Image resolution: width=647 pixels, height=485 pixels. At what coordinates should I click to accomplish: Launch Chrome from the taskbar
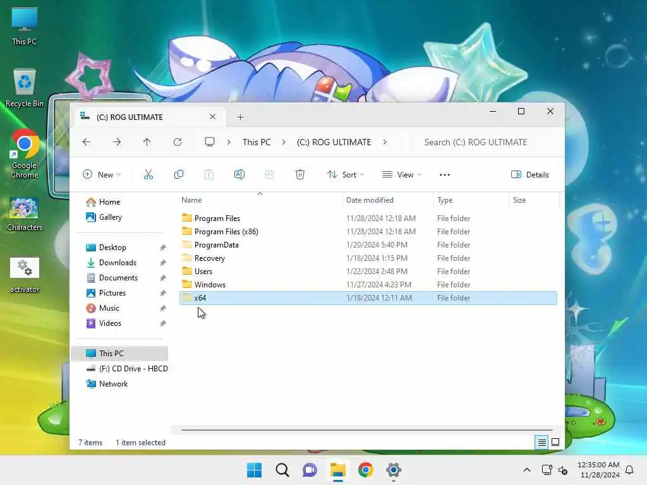point(366,470)
